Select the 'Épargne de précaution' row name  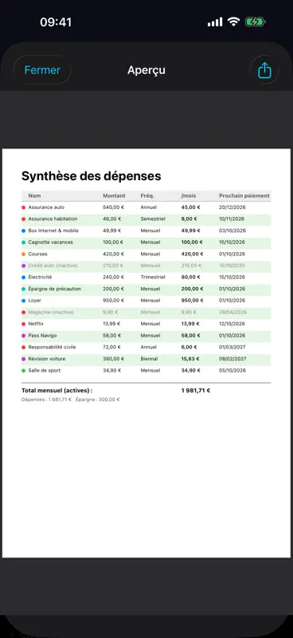point(54,289)
